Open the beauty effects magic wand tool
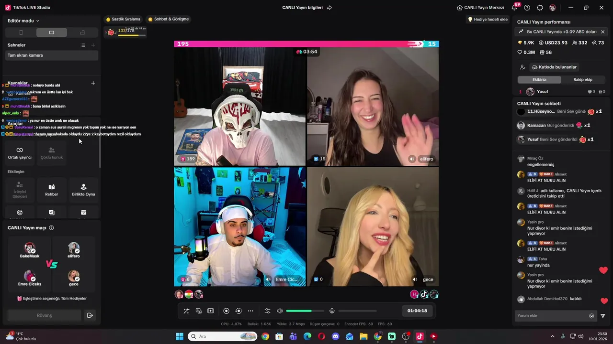The width and height of the screenshot is (613, 344). tap(186, 311)
